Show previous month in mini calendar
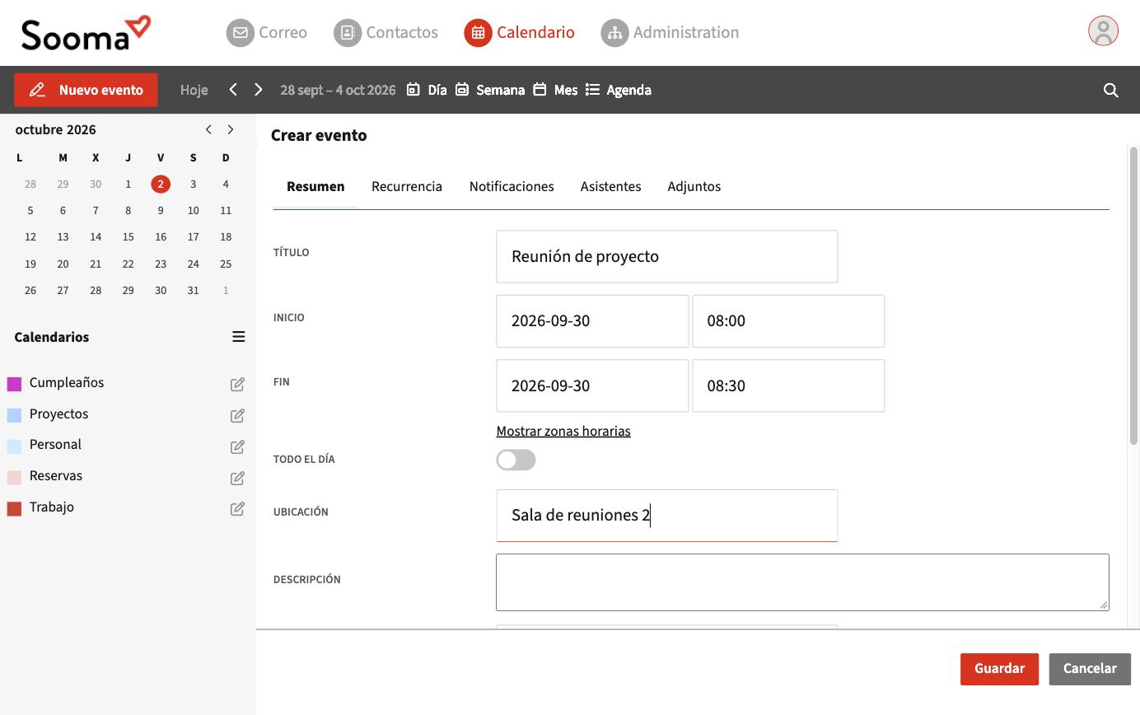The height and width of the screenshot is (715, 1140). coord(208,129)
